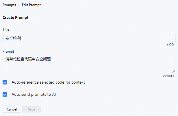Image resolution: width=178 pixels, height=116 pixels.
Task: Click the Create Prompt heading
Action: (x=16, y=17)
